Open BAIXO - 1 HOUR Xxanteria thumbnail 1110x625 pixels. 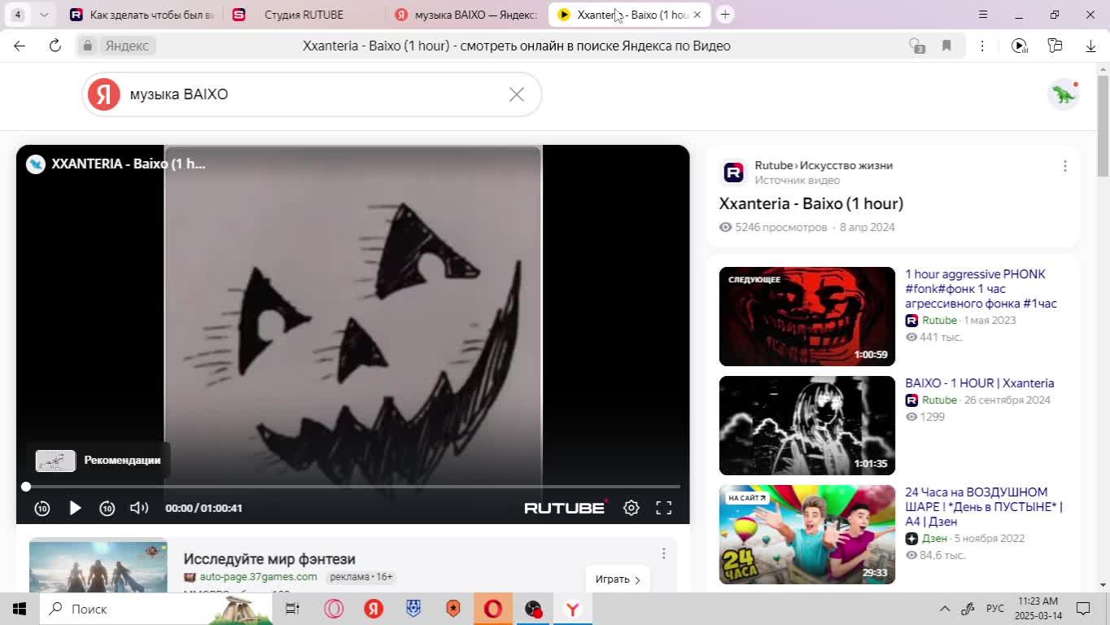807,426
